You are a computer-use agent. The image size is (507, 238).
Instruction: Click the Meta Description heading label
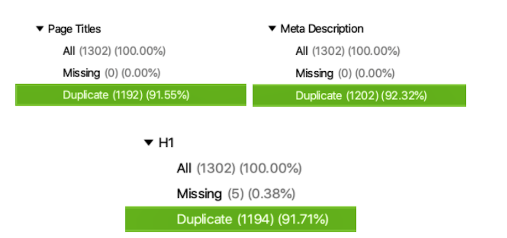click(322, 29)
